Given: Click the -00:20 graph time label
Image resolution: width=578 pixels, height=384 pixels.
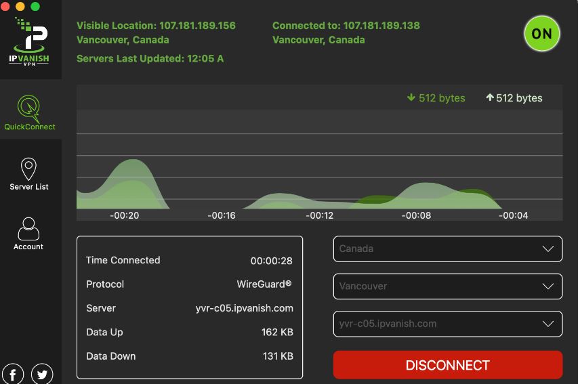Looking at the screenshot, I should pos(125,215).
